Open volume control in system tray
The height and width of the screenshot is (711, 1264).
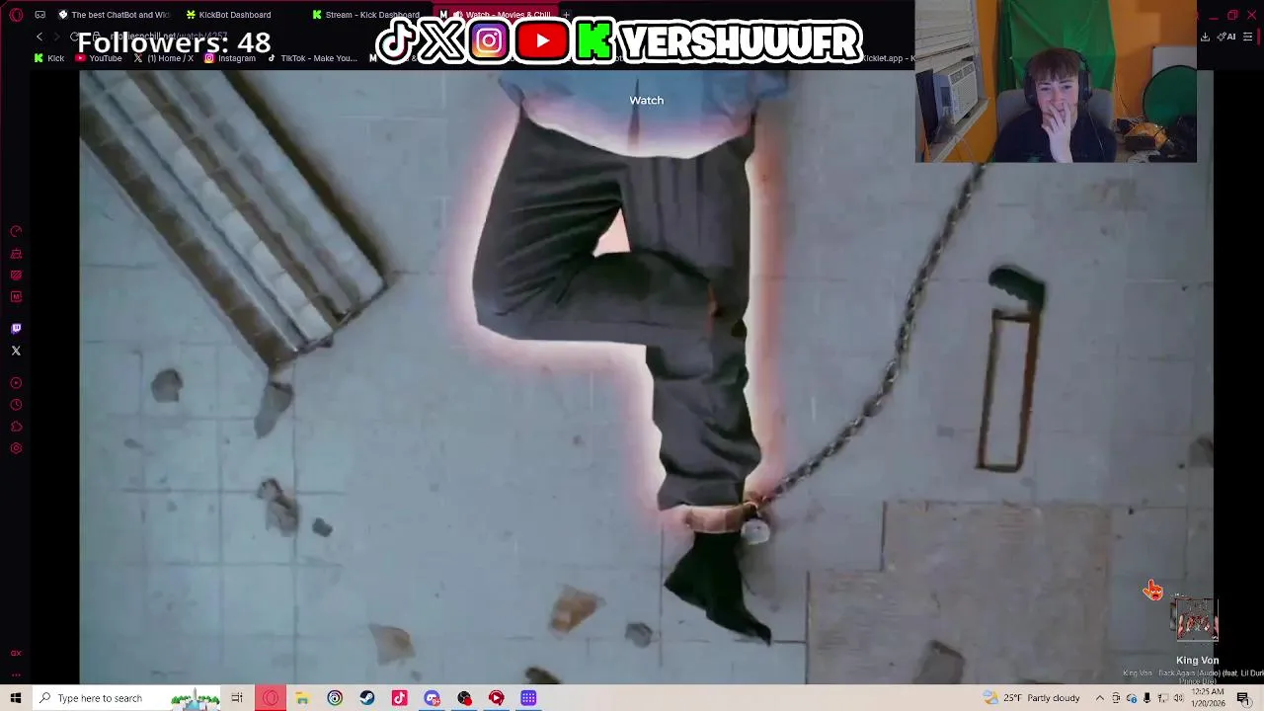click(1178, 698)
